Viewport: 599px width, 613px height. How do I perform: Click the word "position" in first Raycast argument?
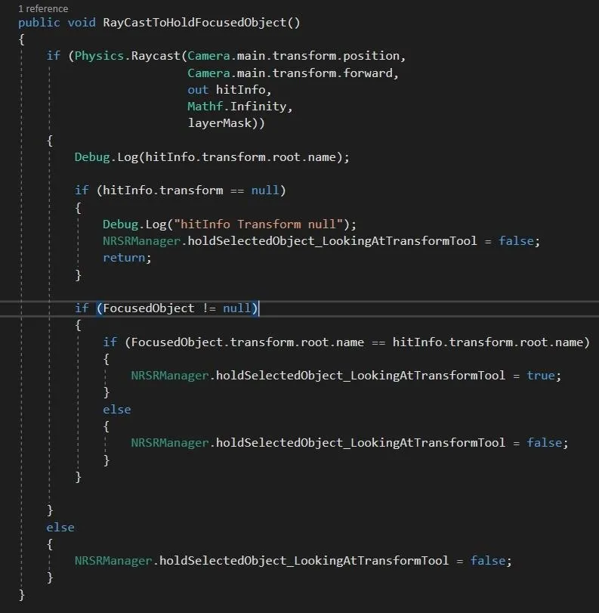point(371,56)
